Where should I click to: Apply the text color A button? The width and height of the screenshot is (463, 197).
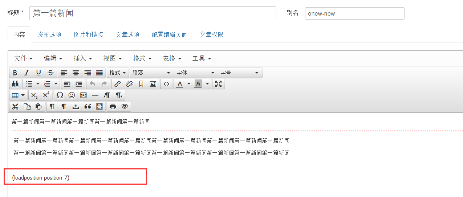[180, 84]
